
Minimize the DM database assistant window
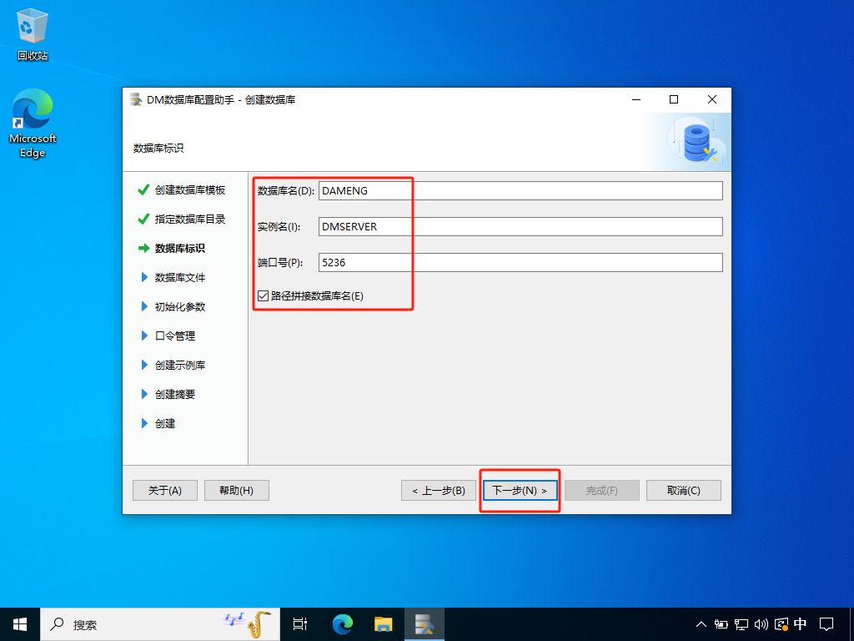coord(636,99)
